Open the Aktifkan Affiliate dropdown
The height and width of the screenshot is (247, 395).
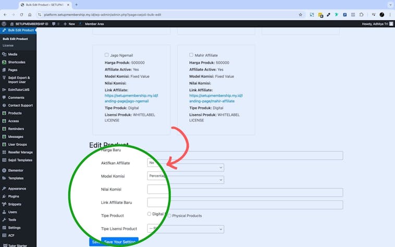pyautogui.click(x=186, y=167)
